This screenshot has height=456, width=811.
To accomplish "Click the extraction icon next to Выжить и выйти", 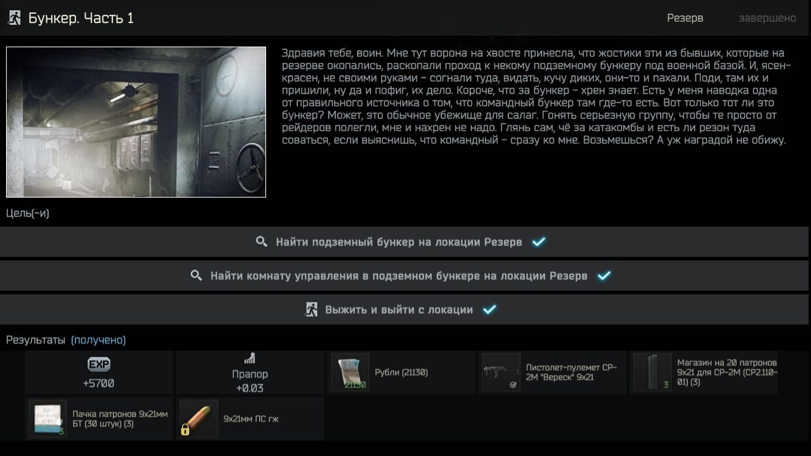I will point(311,310).
